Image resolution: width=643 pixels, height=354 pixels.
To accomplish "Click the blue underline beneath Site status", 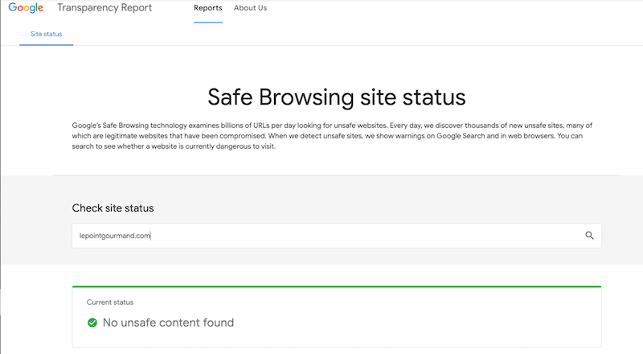I will point(46,44).
